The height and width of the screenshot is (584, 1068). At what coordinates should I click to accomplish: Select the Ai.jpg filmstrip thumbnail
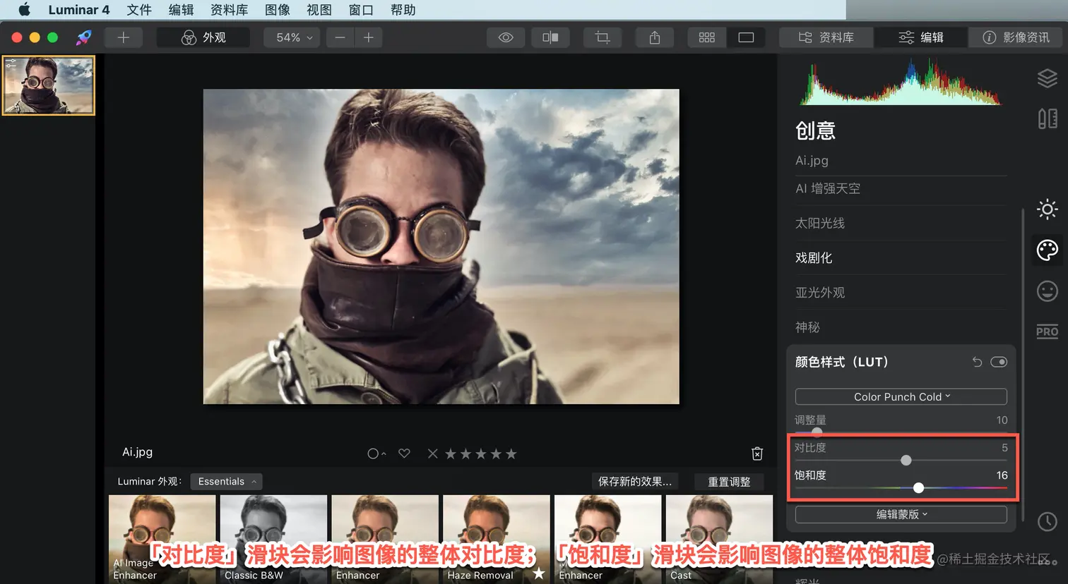pyautogui.click(x=49, y=85)
